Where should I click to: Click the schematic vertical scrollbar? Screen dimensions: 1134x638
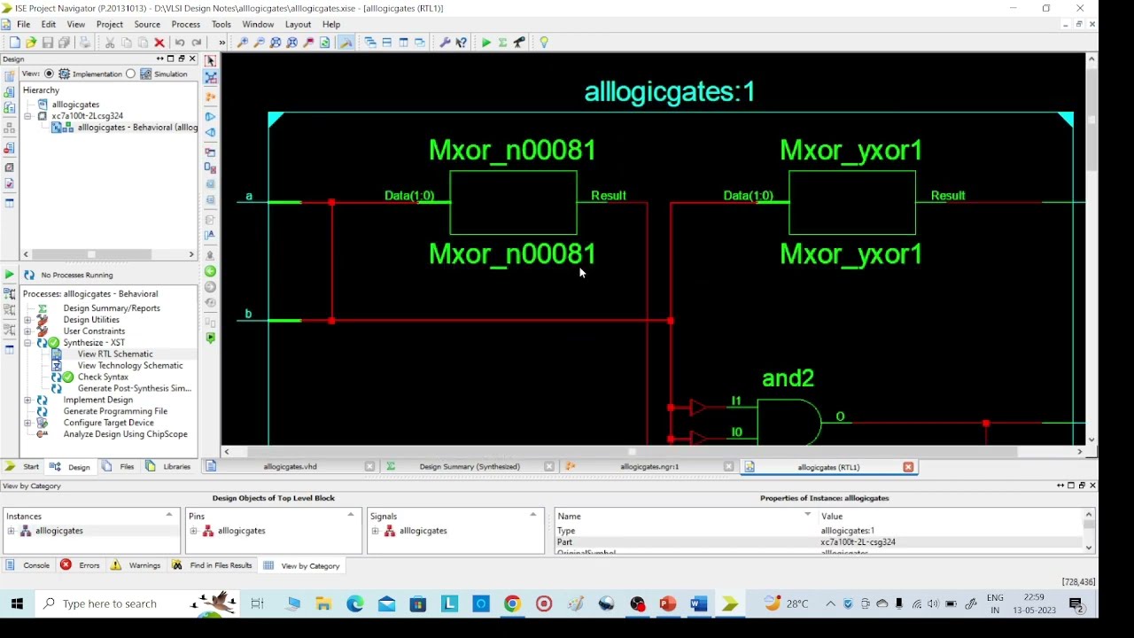tap(1091, 249)
